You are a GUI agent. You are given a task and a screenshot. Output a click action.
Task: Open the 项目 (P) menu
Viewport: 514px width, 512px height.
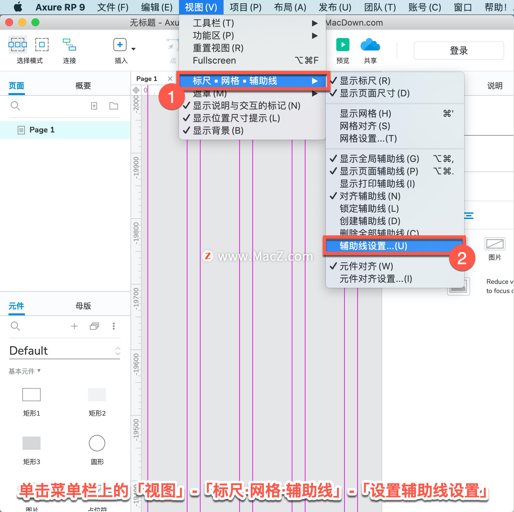(246, 7)
